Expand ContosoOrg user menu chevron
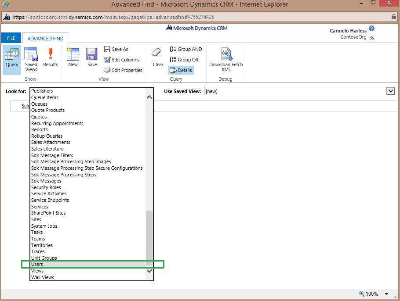Screen dimensions: 400x301 tap(372, 38)
